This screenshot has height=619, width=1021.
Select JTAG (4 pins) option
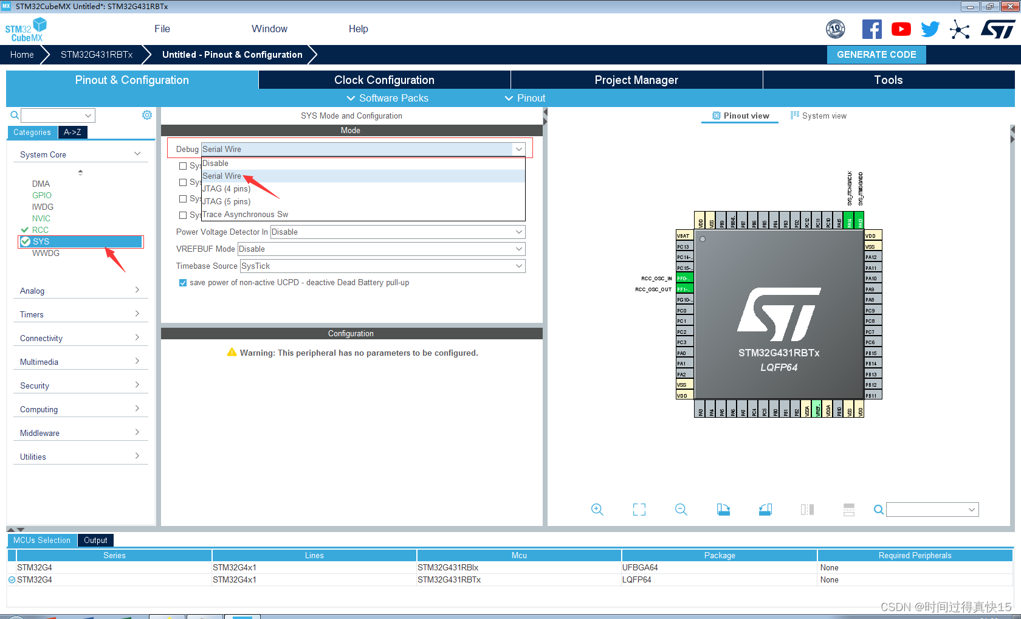[x=363, y=188]
